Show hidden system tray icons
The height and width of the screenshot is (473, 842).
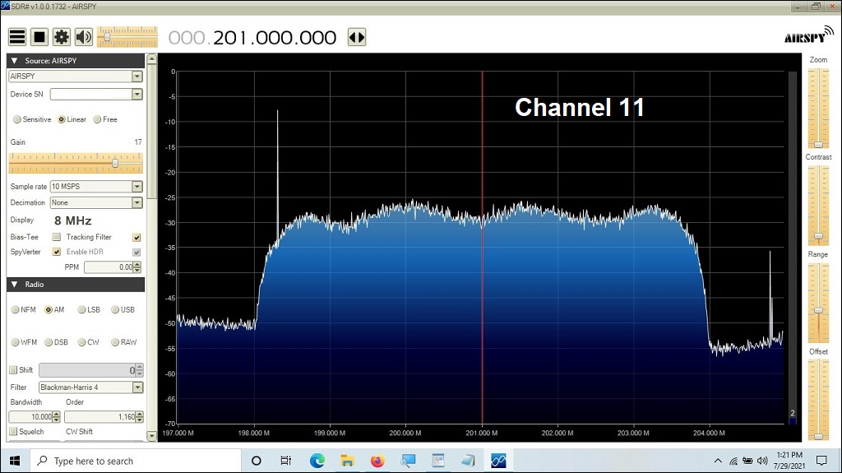(x=718, y=461)
